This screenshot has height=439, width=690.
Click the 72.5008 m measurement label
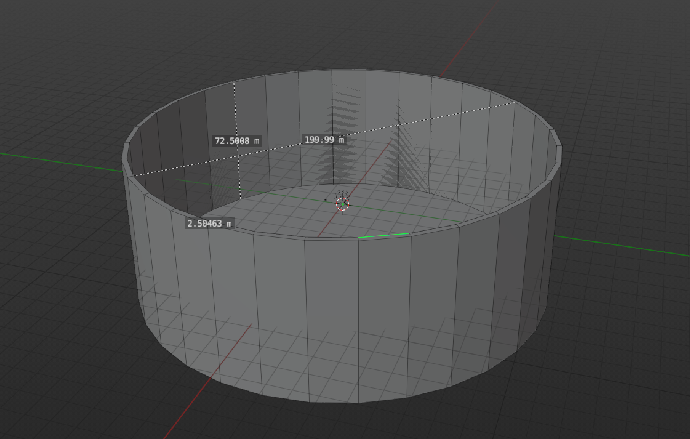click(x=237, y=141)
